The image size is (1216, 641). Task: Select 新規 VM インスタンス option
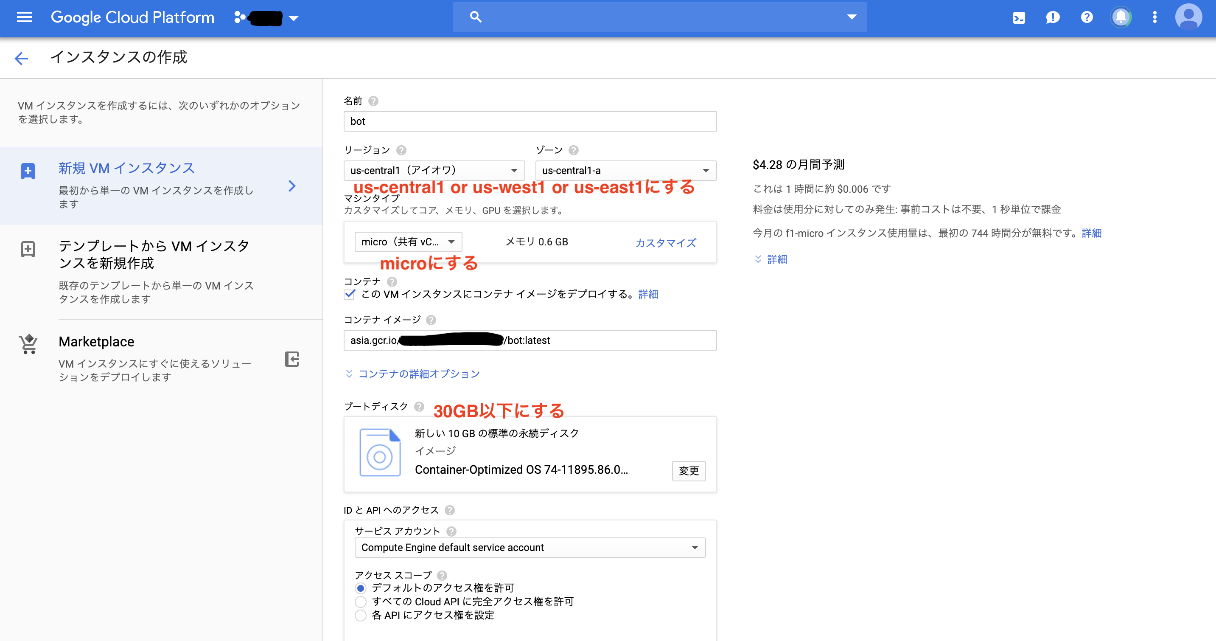[x=126, y=168]
